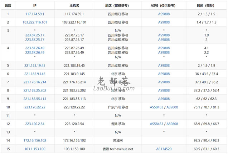Screen dimensions: 228x154
Task: Click time value 68.9 / 69.8 / 66.7
Action: coord(206,124)
